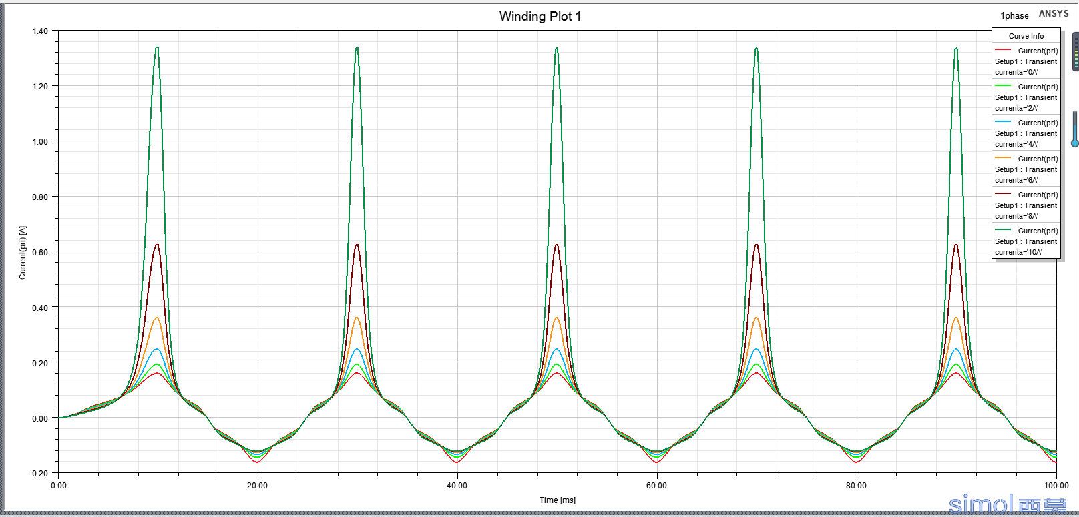Viewport: 1079px width, 517px height.
Task: Click the dark green line sample in legend
Action: click(1003, 230)
